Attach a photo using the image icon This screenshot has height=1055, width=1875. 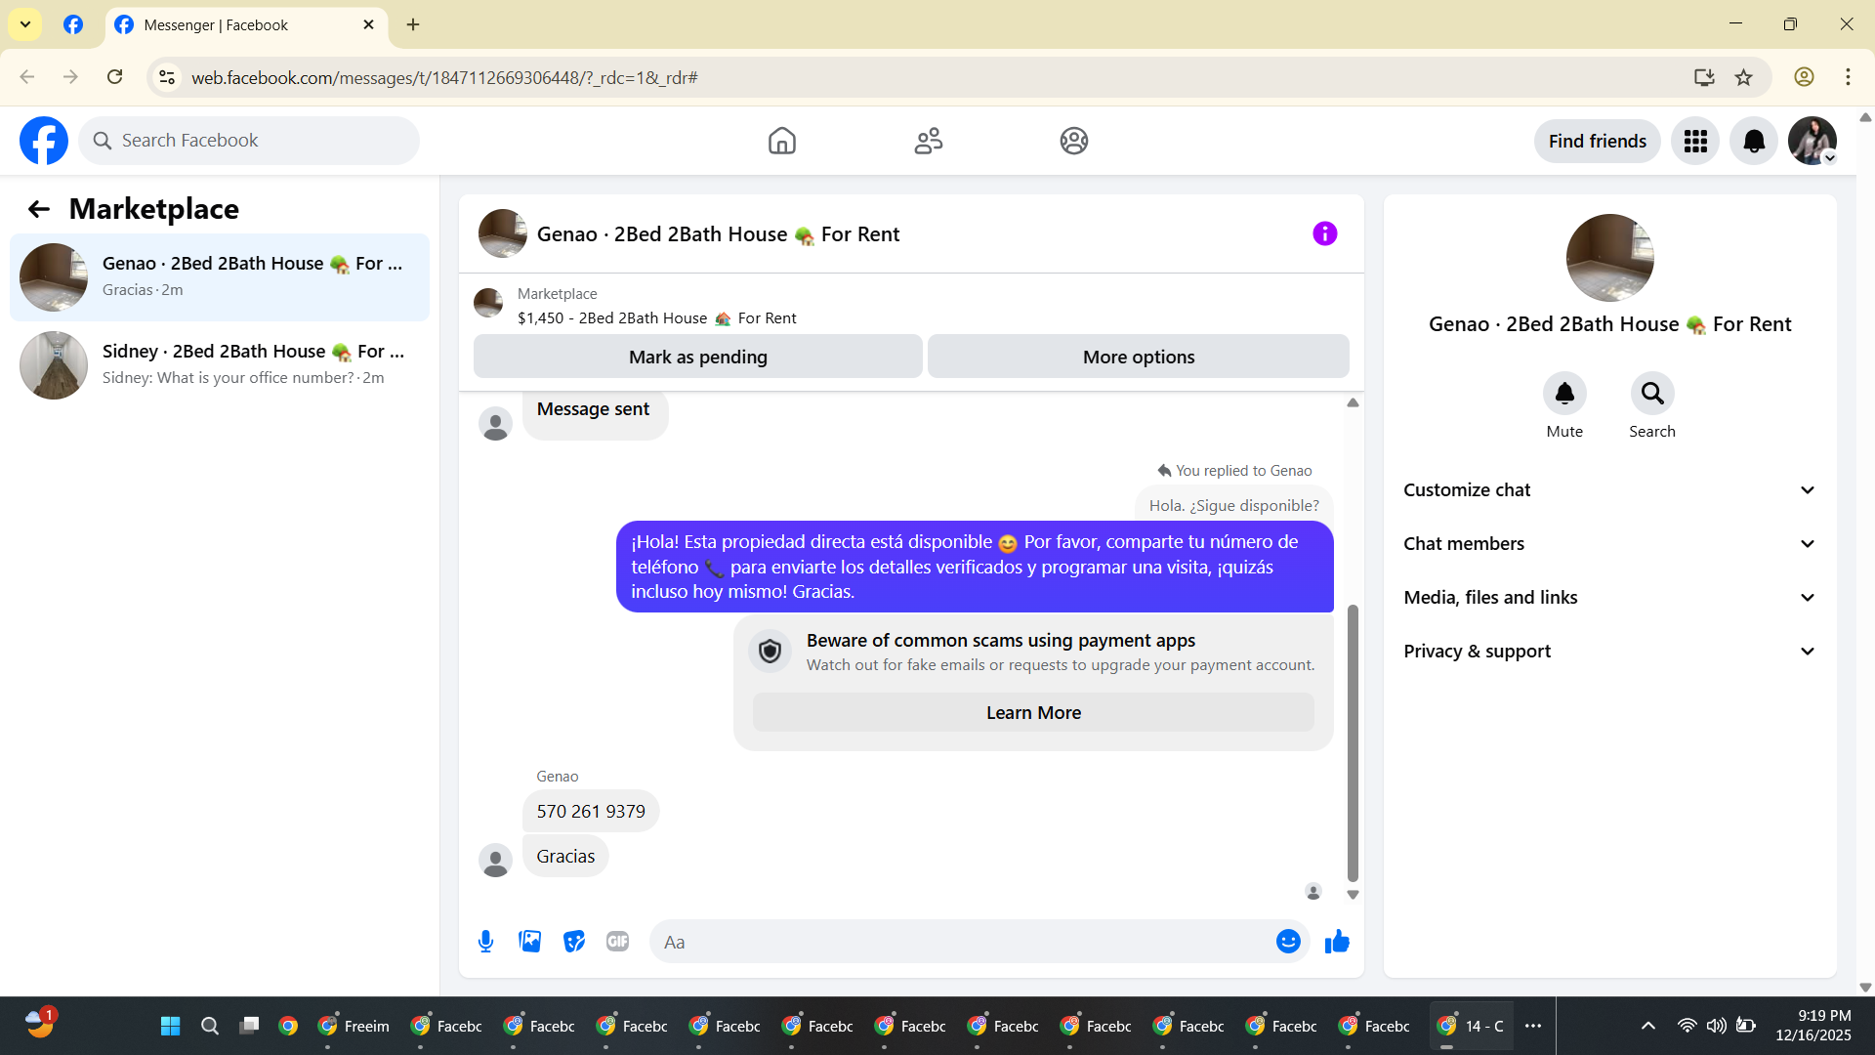pos(529,942)
